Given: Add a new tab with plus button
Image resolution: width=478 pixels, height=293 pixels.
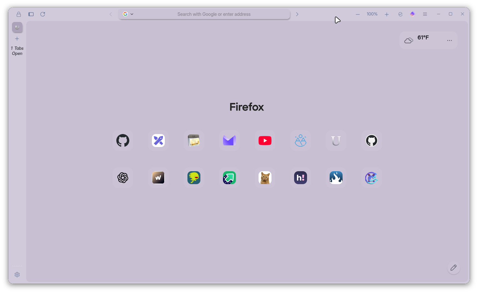Looking at the screenshot, I should point(17,39).
